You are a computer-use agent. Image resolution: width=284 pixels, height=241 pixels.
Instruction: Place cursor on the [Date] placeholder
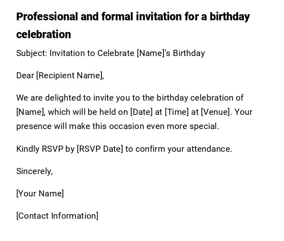(x=141, y=112)
